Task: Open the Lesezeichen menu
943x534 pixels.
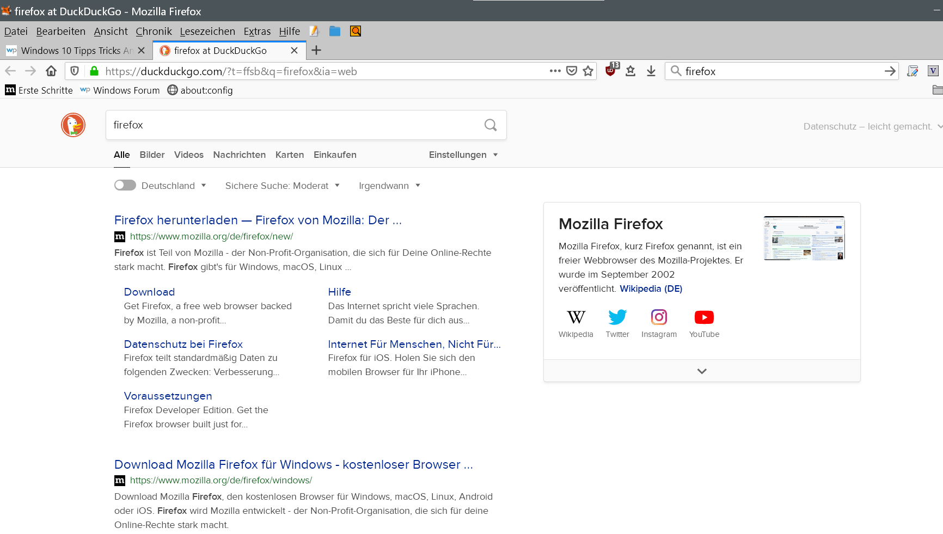Action: (207, 32)
